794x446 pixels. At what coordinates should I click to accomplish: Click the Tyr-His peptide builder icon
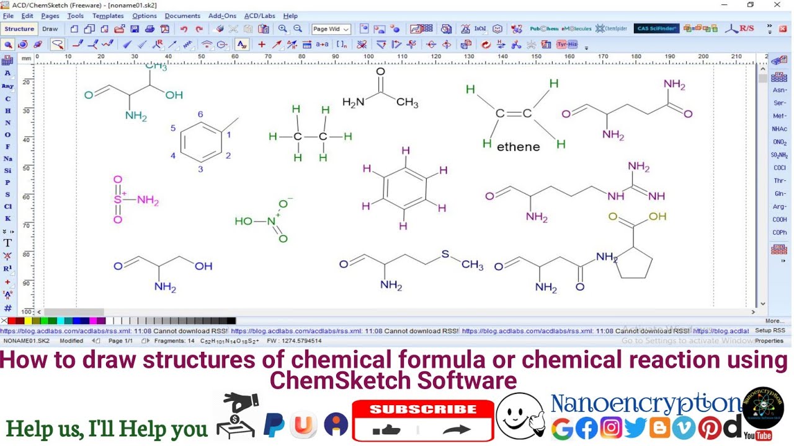(x=566, y=45)
